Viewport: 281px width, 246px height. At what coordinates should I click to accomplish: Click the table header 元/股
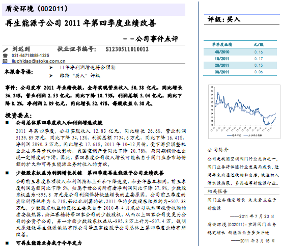(x=259, y=44)
